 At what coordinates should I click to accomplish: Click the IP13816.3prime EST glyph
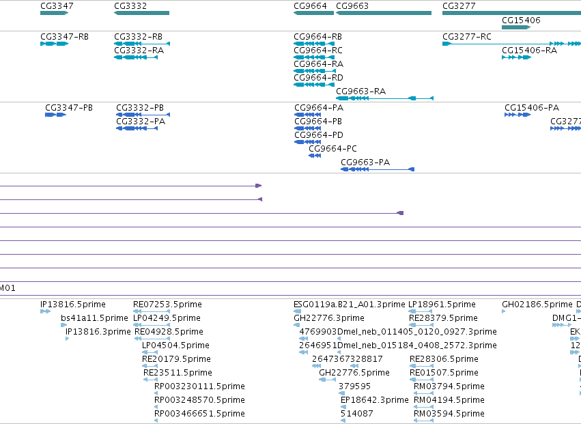[67, 339]
